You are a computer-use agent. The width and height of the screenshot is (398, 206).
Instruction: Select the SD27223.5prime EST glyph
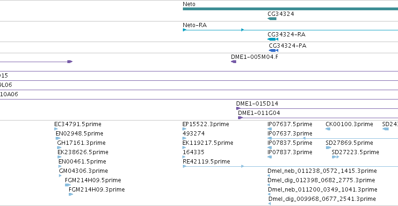pyautogui.click(x=335, y=157)
